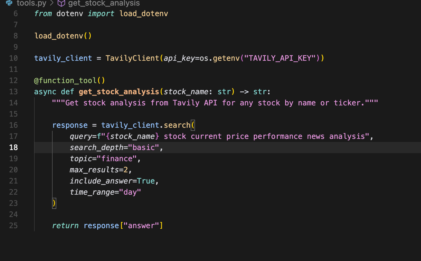
Task: Click the "basic" string value
Action: click(x=144, y=148)
